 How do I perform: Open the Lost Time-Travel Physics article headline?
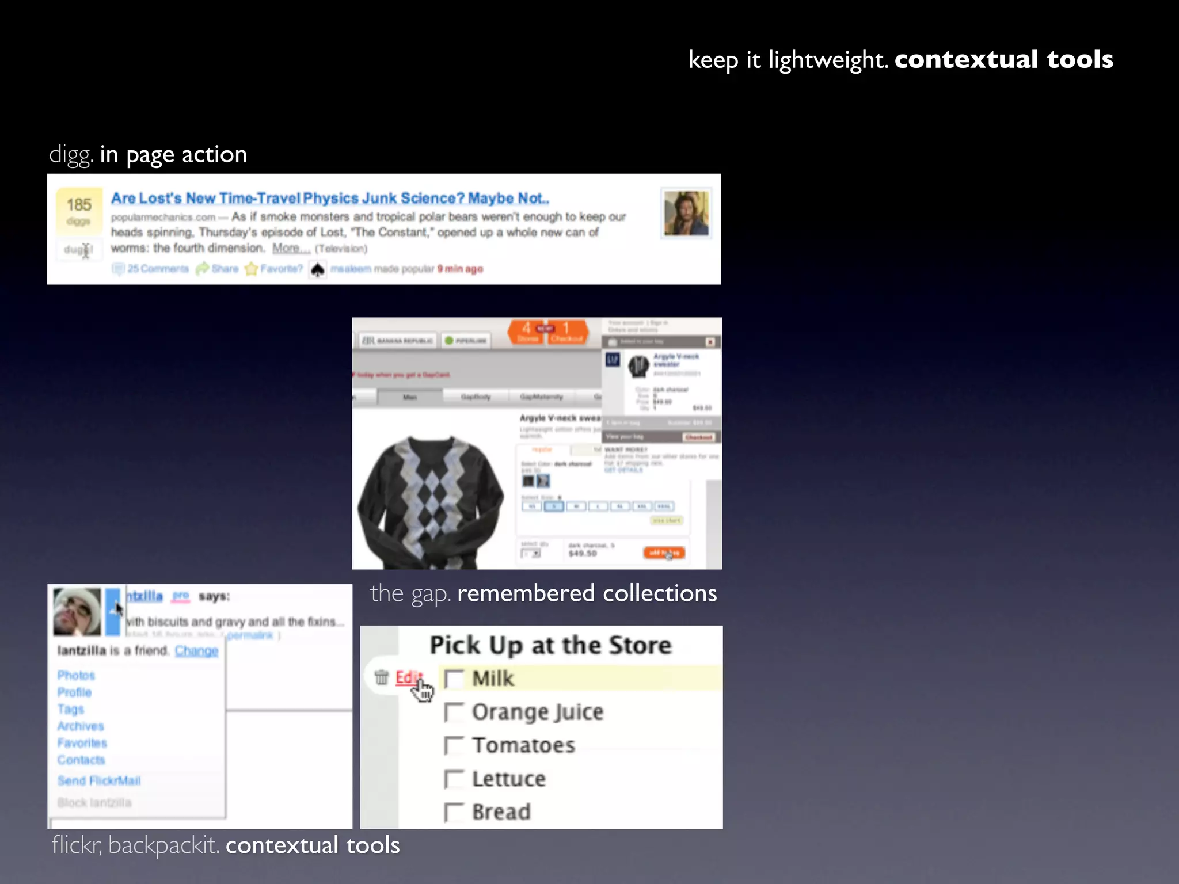tap(330, 198)
